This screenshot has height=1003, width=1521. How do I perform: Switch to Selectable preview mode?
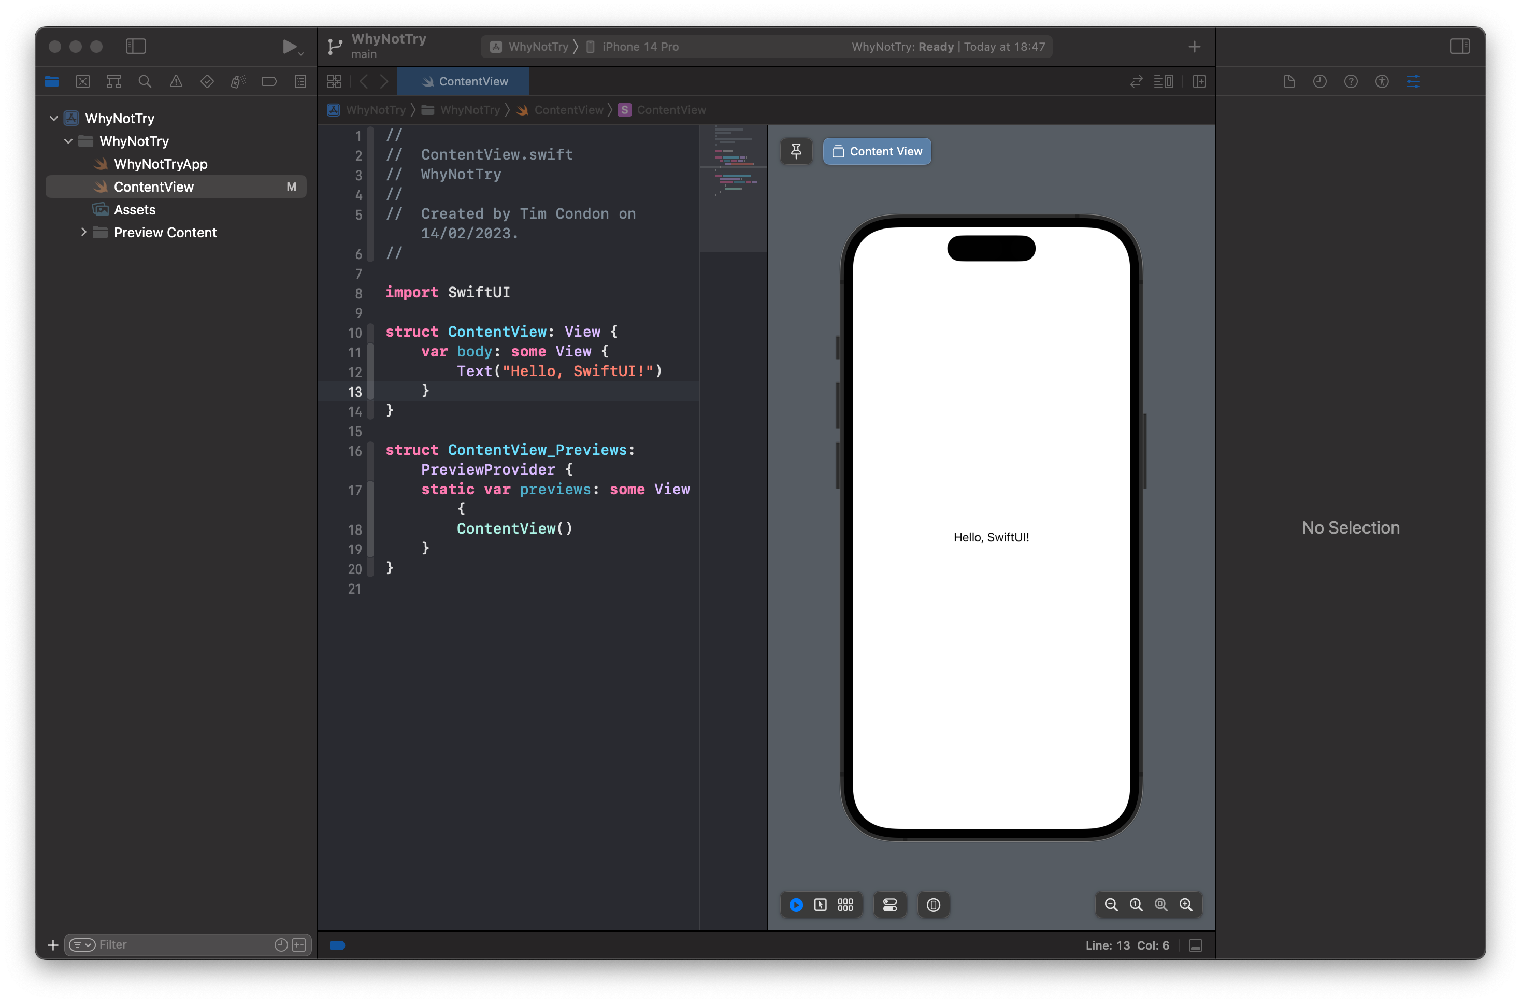821,905
